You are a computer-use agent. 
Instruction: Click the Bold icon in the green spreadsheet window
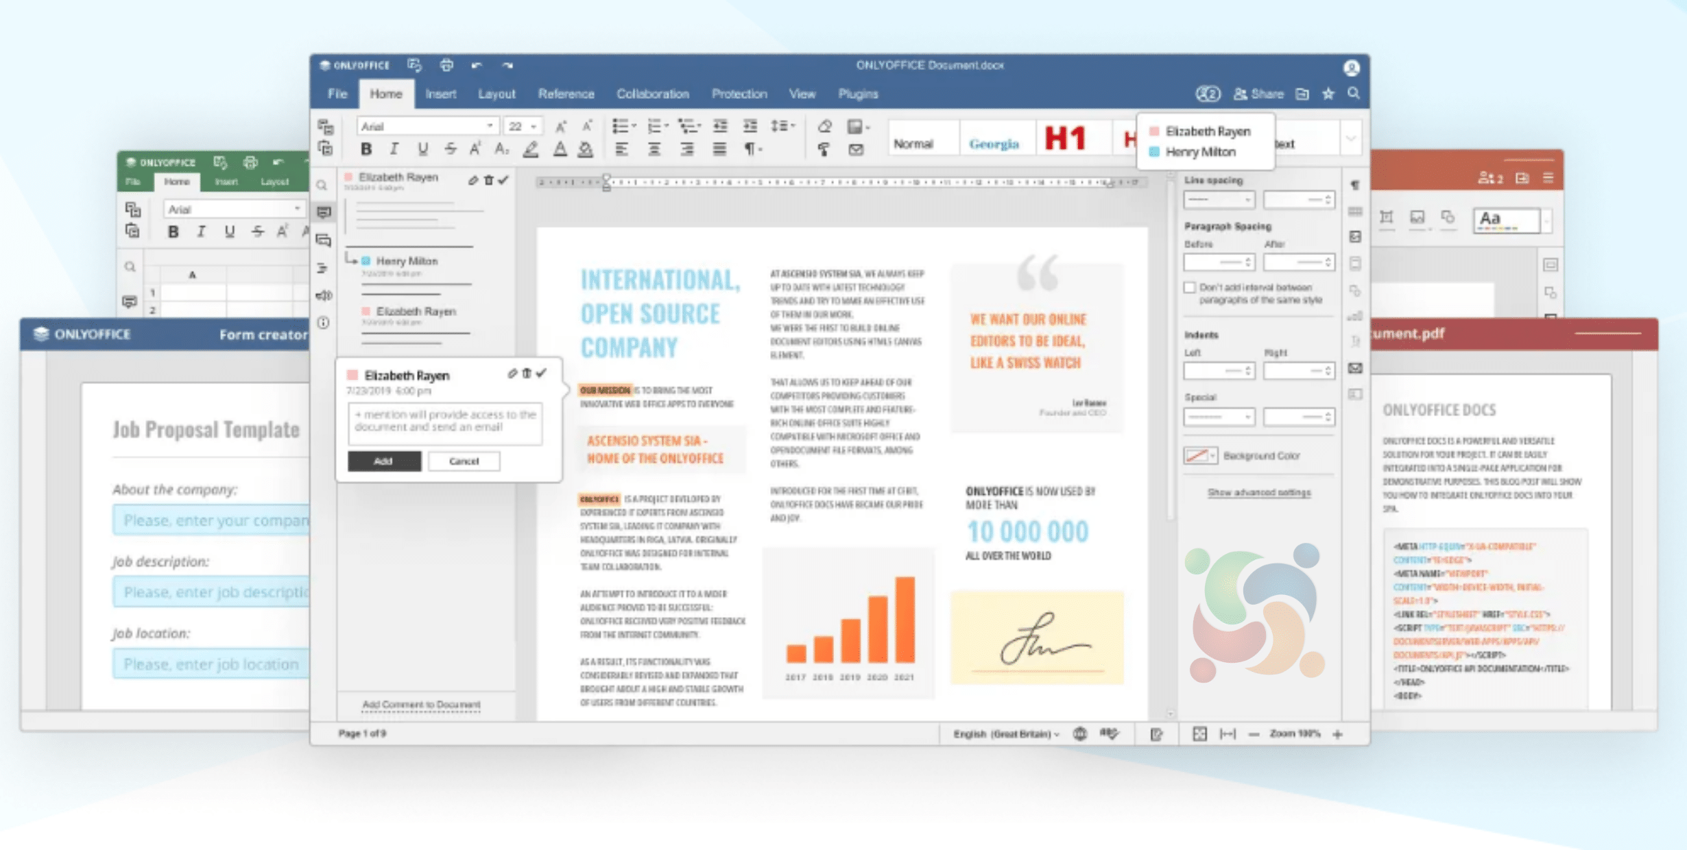coord(174,232)
